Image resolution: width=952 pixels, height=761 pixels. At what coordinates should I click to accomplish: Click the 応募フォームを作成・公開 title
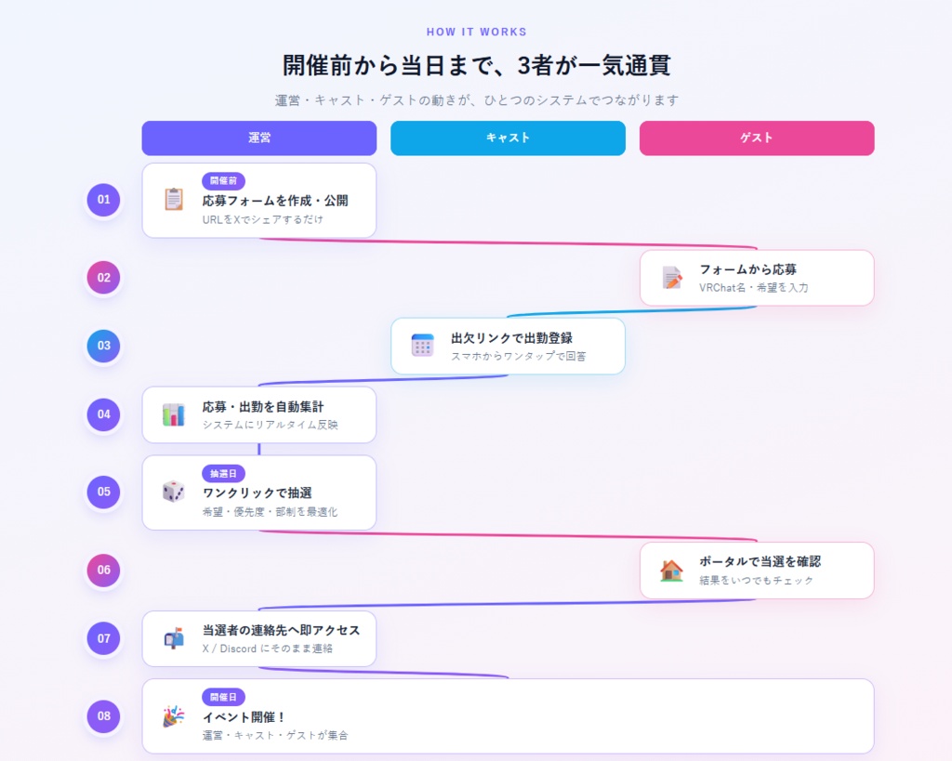[275, 201]
